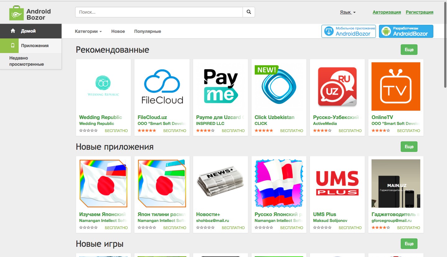The image size is (447, 257).
Task: Go to the Популярные tab
Action: (x=148, y=31)
